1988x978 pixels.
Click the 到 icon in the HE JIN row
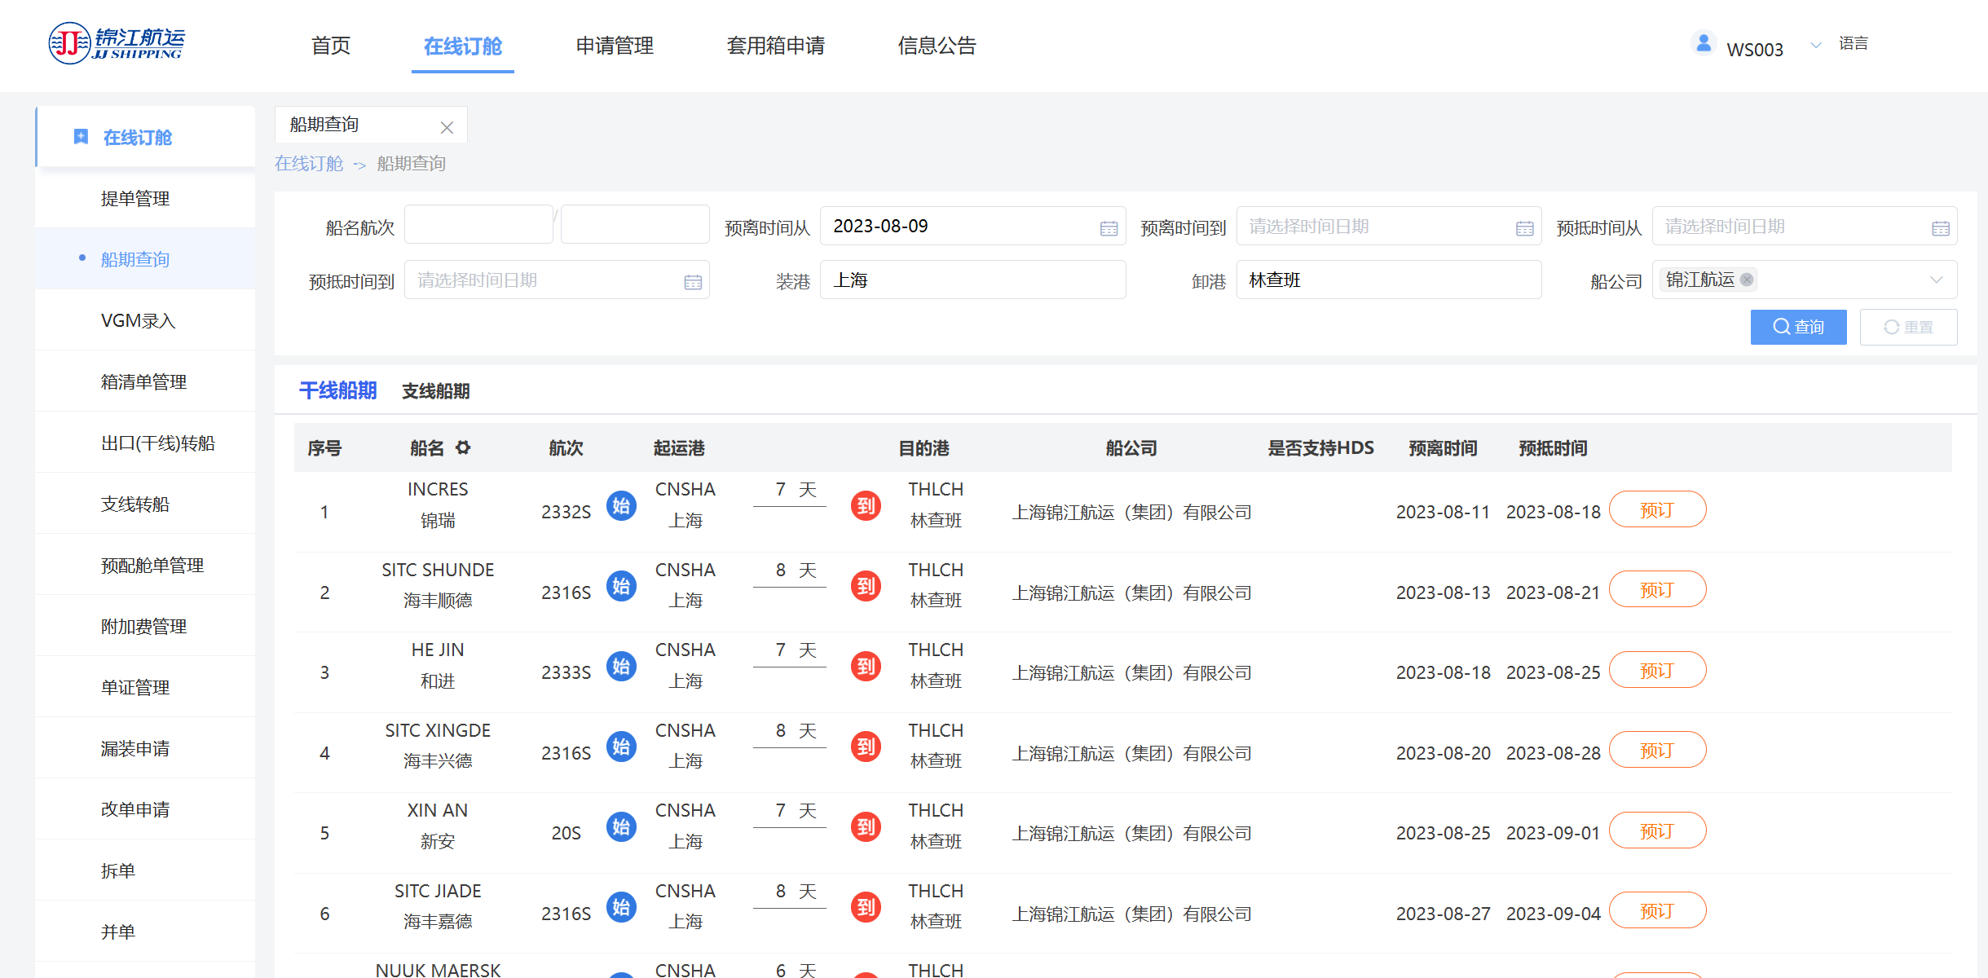click(866, 666)
